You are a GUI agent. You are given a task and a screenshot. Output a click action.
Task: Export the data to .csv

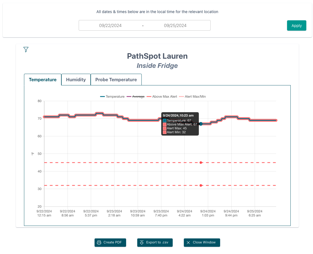click(155, 243)
